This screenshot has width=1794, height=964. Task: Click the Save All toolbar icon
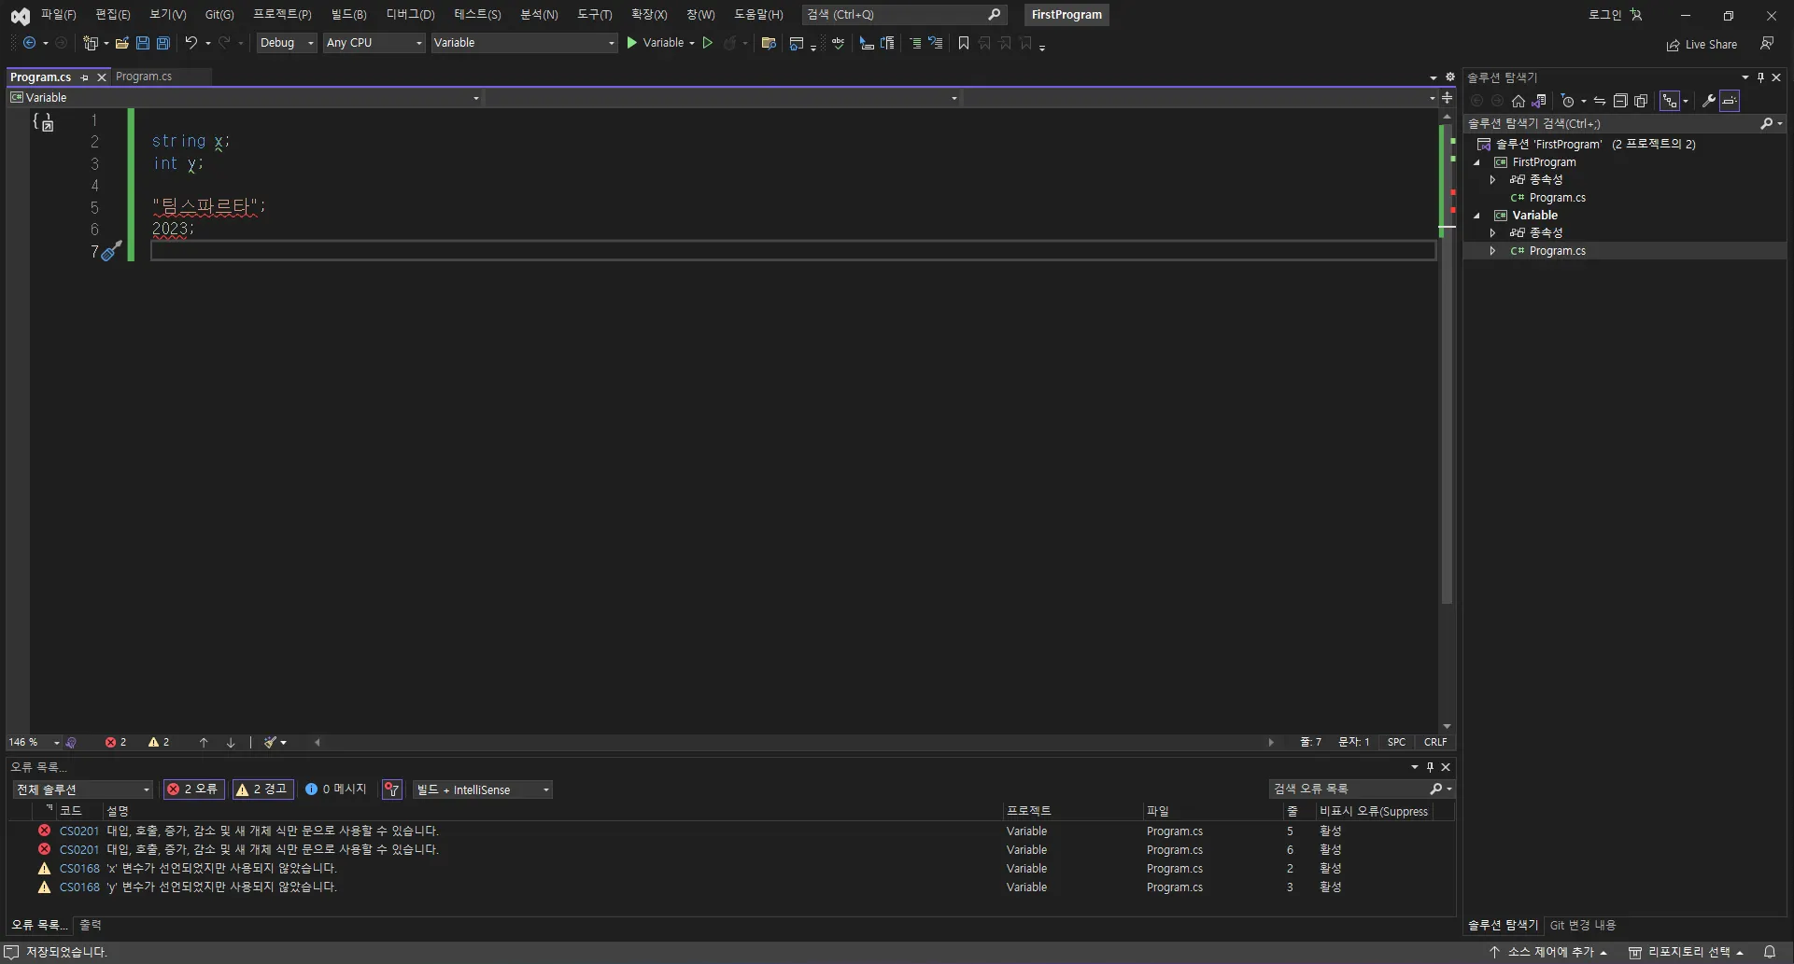click(x=163, y=43)
